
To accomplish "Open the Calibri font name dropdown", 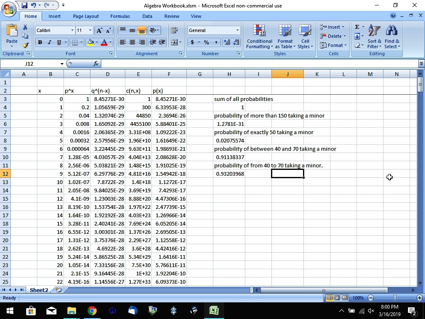I will (x=72, y=30).
